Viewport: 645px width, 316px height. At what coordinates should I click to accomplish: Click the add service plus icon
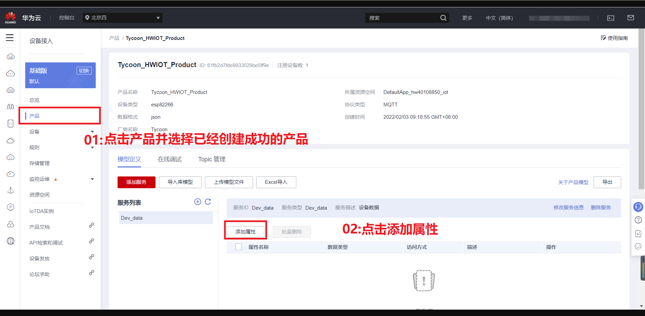click(198, 202)
